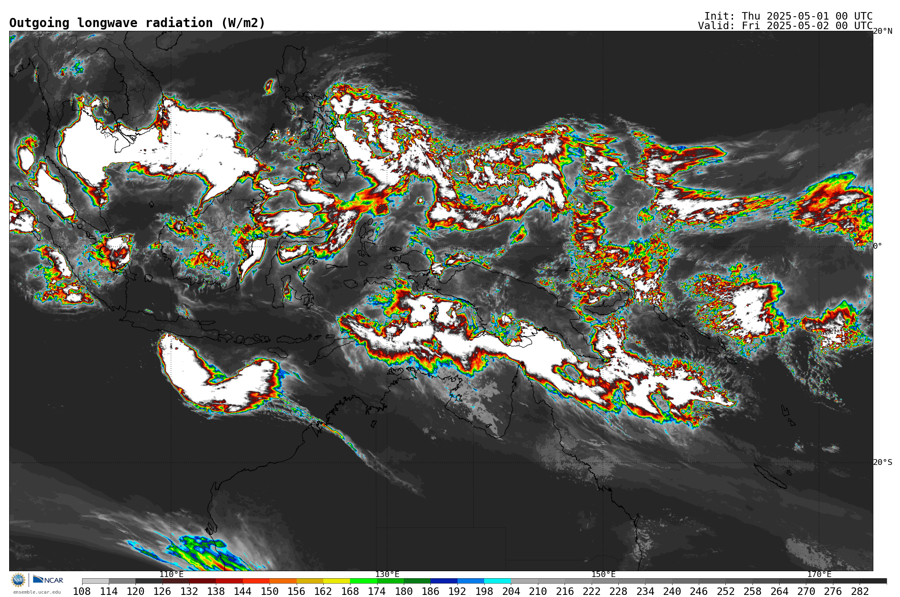Click the colorbar value 138
The image size is (900, 597).
[x=216, y=592]
